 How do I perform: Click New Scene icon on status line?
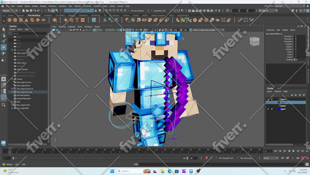[23, 11]
